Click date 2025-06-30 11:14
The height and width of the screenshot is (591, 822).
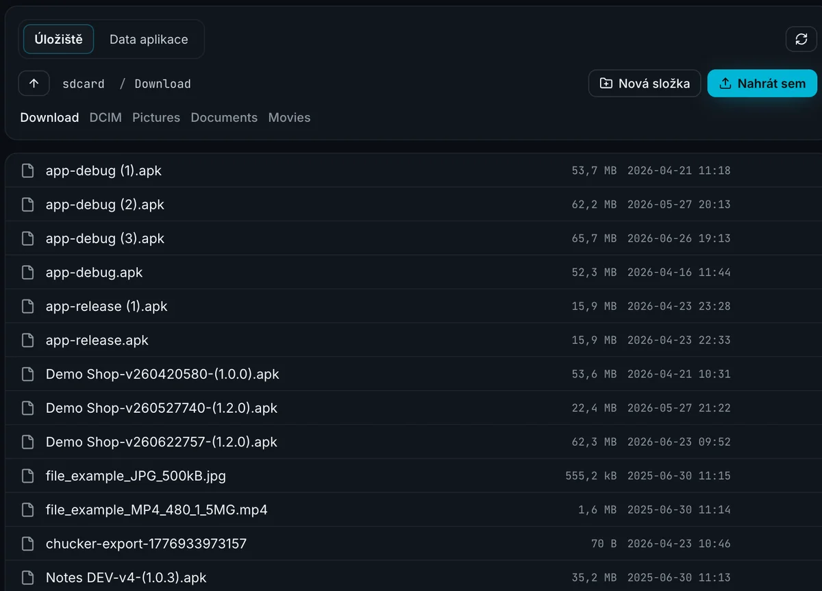(679, 510)
